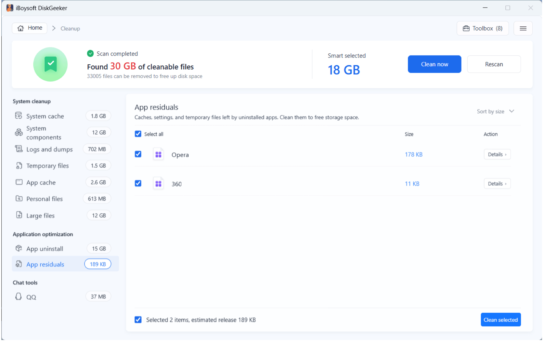Click the Action column header
The image size is (544, 342).
[491, 134]
